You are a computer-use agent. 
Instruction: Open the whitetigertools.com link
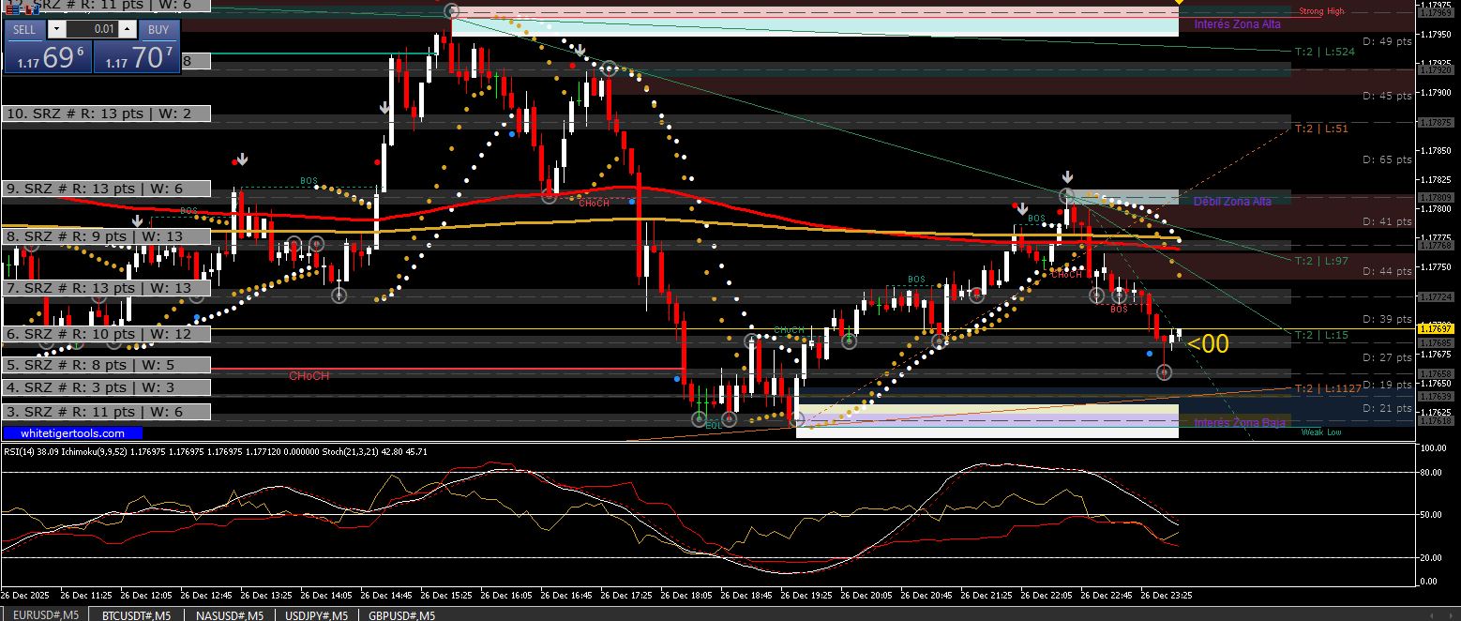point(72,433)
